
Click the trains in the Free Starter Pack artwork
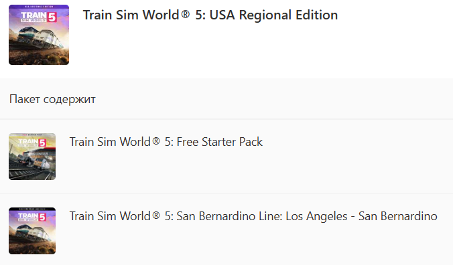point(30,163)
